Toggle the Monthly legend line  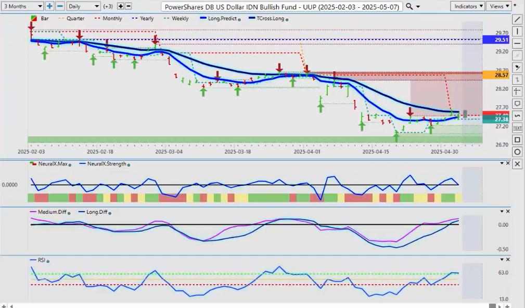coord(108,18)
